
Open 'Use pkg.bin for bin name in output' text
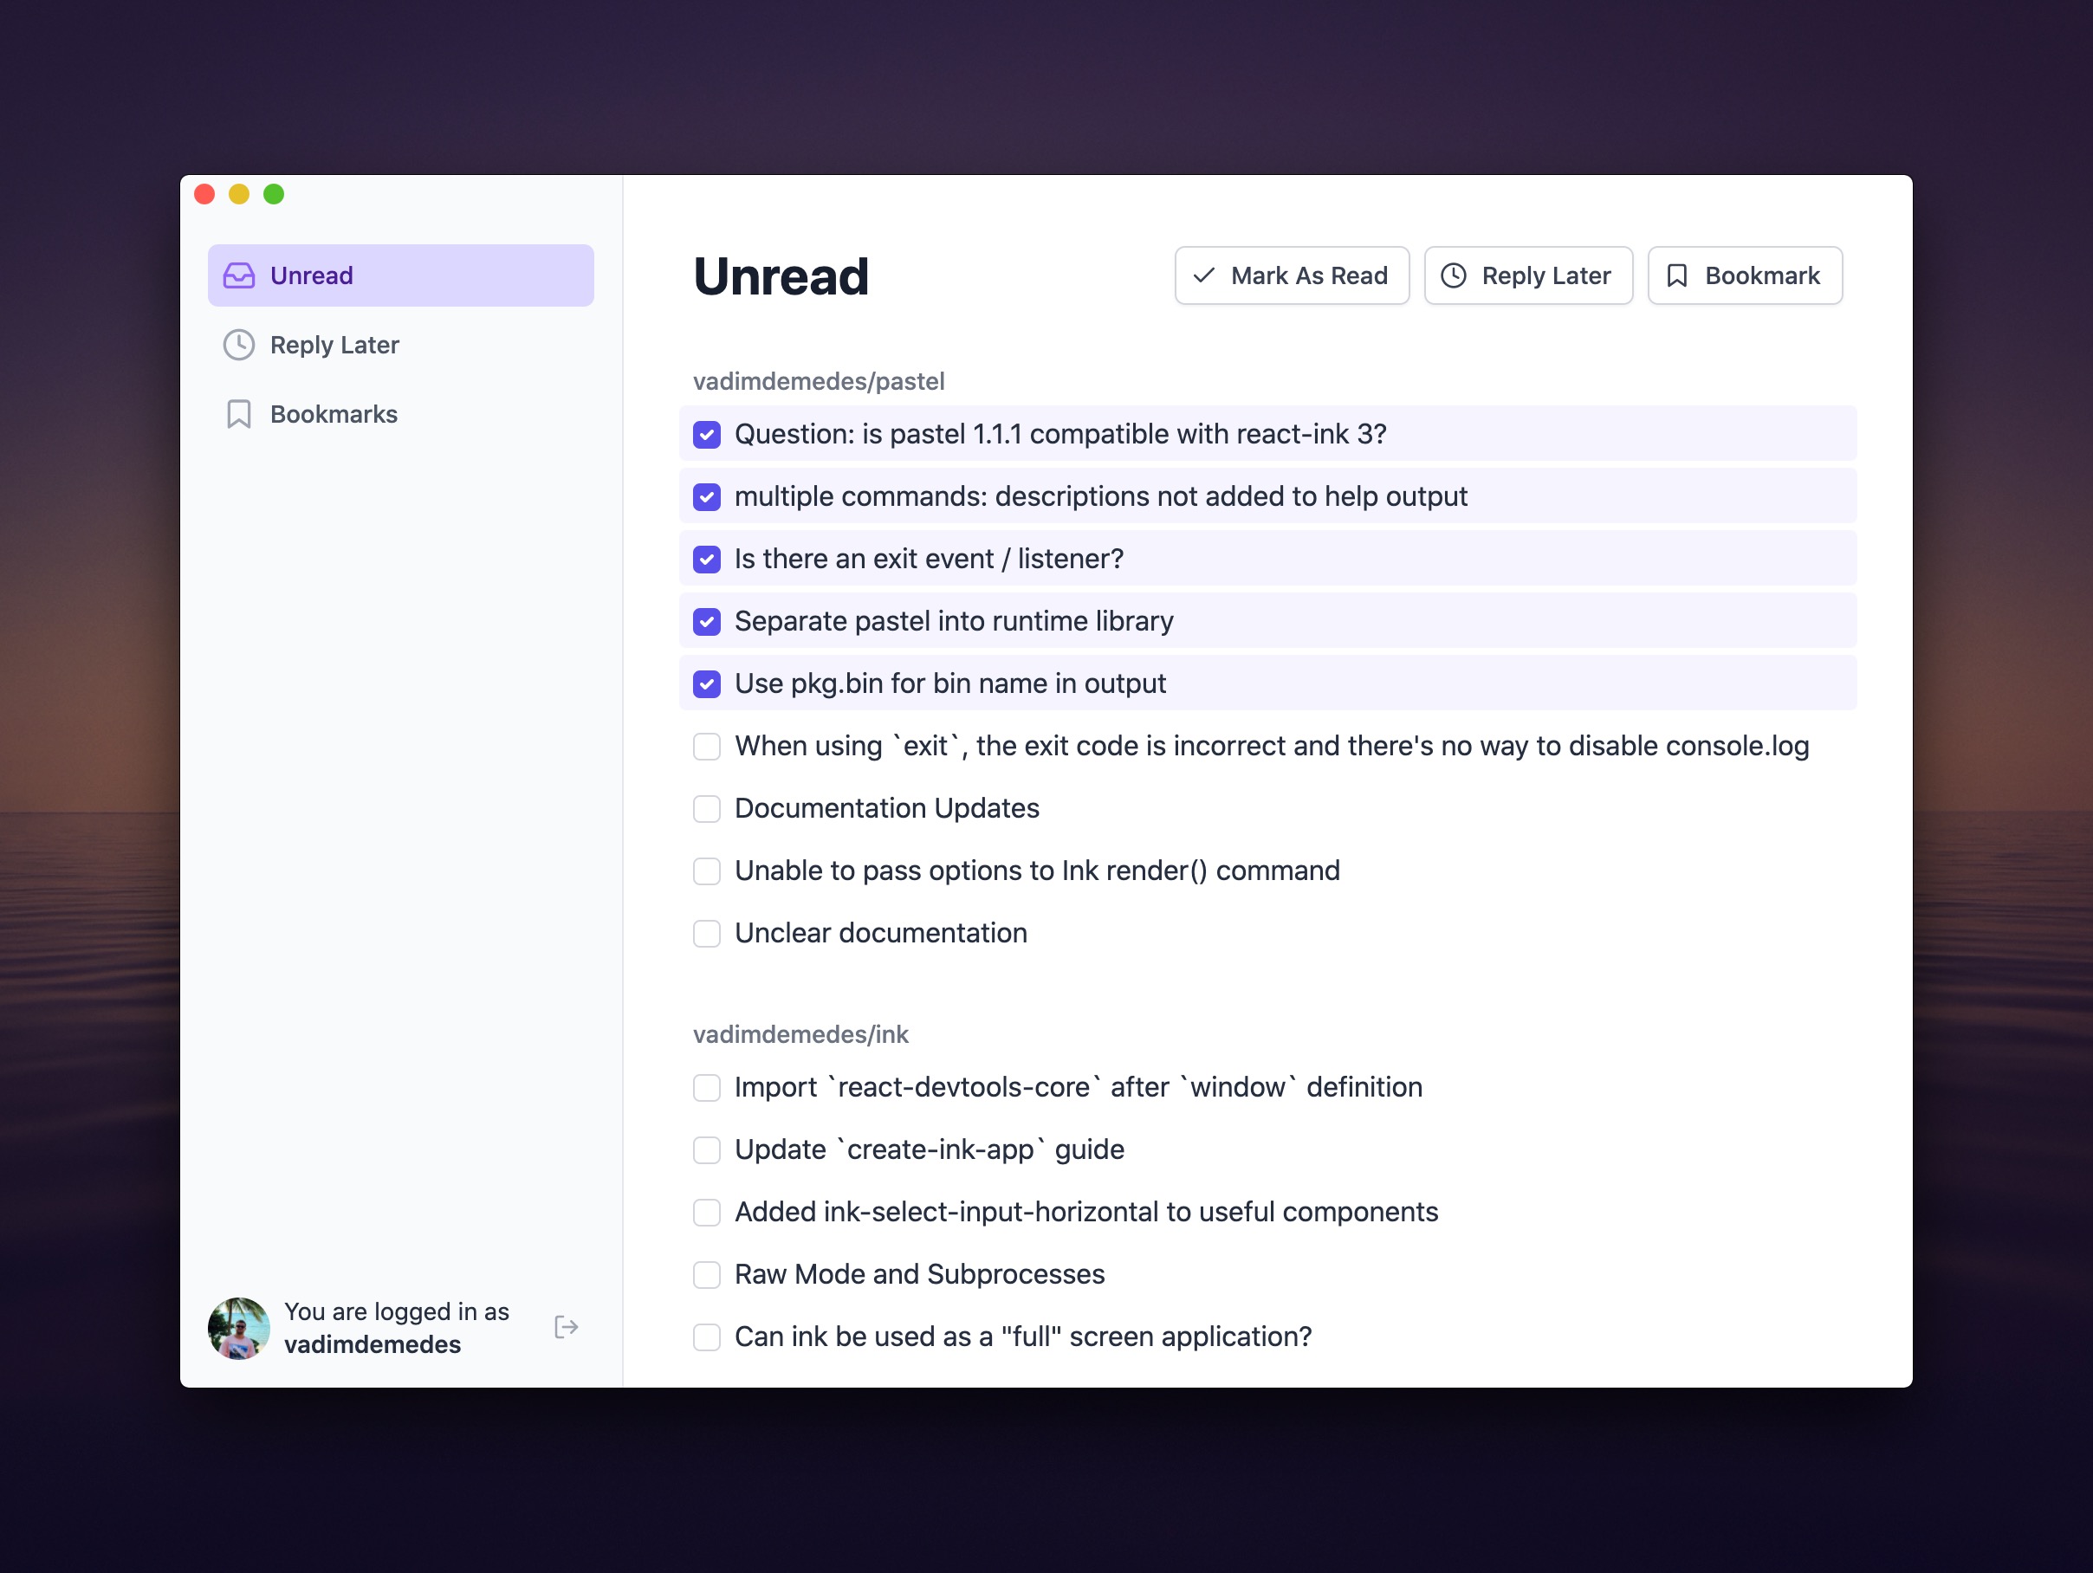click(950, 684)
